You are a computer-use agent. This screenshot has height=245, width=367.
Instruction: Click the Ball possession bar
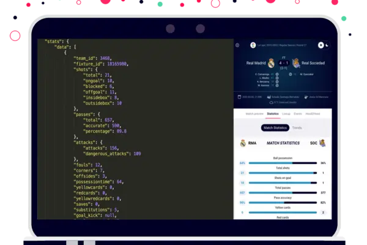pos(283,163)
